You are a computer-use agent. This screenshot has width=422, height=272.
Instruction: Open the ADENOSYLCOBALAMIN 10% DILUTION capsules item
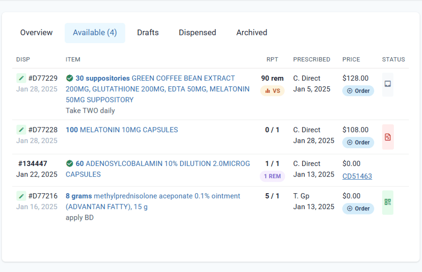pyautogui.click(x=158, y=169)
